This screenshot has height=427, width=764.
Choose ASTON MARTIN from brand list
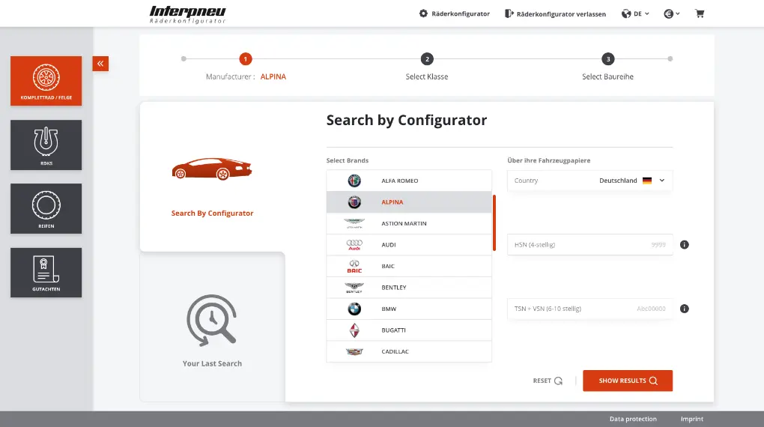pos(409,223)
